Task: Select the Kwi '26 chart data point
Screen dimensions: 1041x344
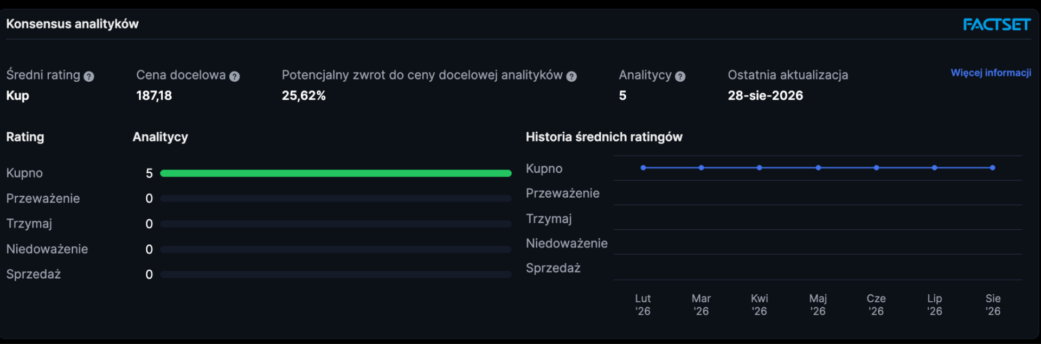Action: pyautogui.click(x=760, y=168)
